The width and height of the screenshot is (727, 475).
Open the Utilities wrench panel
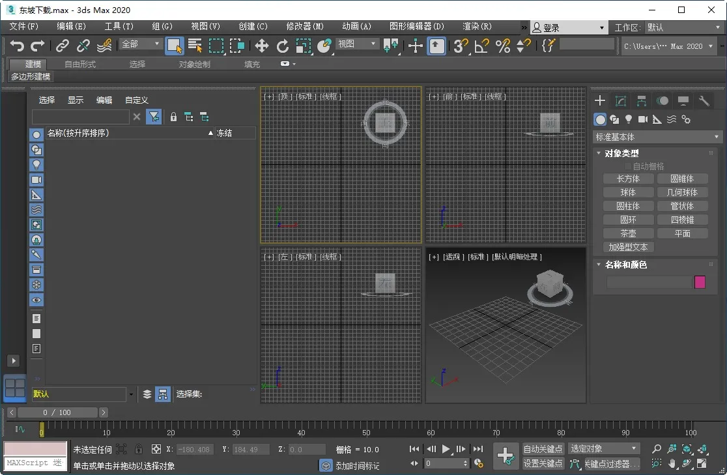(704, 101)
